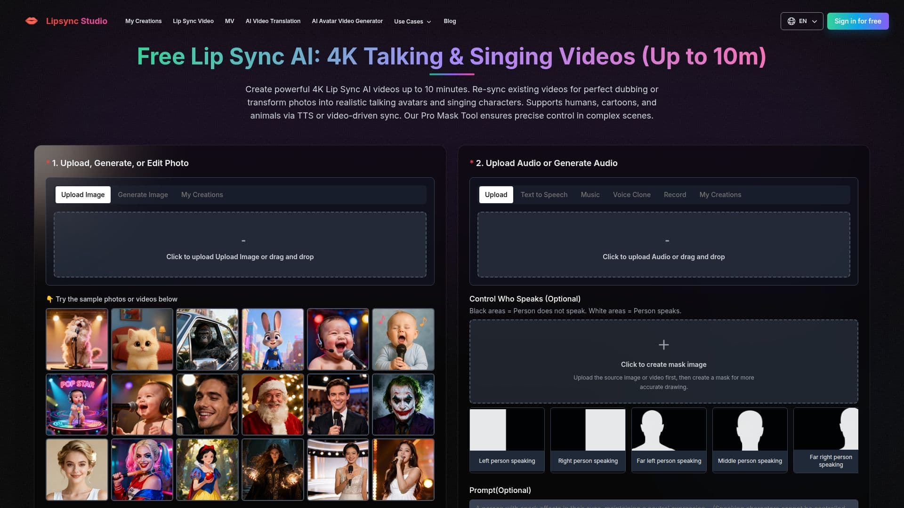Click Sign in for free button
904x508 pixels.
coord(858,21)
